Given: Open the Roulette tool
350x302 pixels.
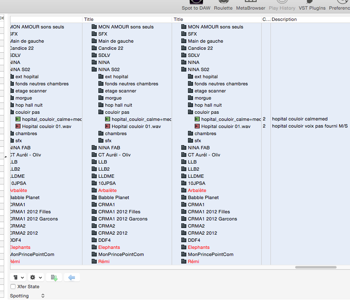Looking at the screenshot, I should (x=223, y=5).
